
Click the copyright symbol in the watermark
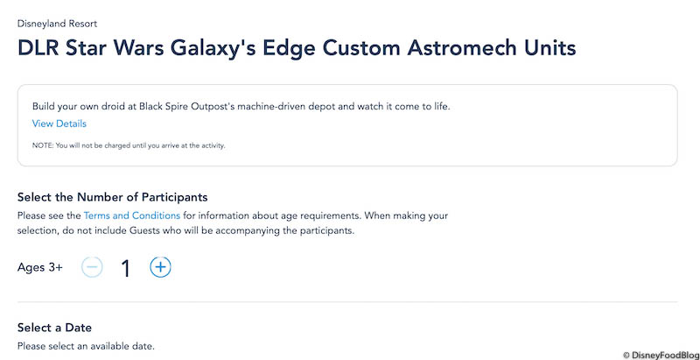[x=626, y=353]
